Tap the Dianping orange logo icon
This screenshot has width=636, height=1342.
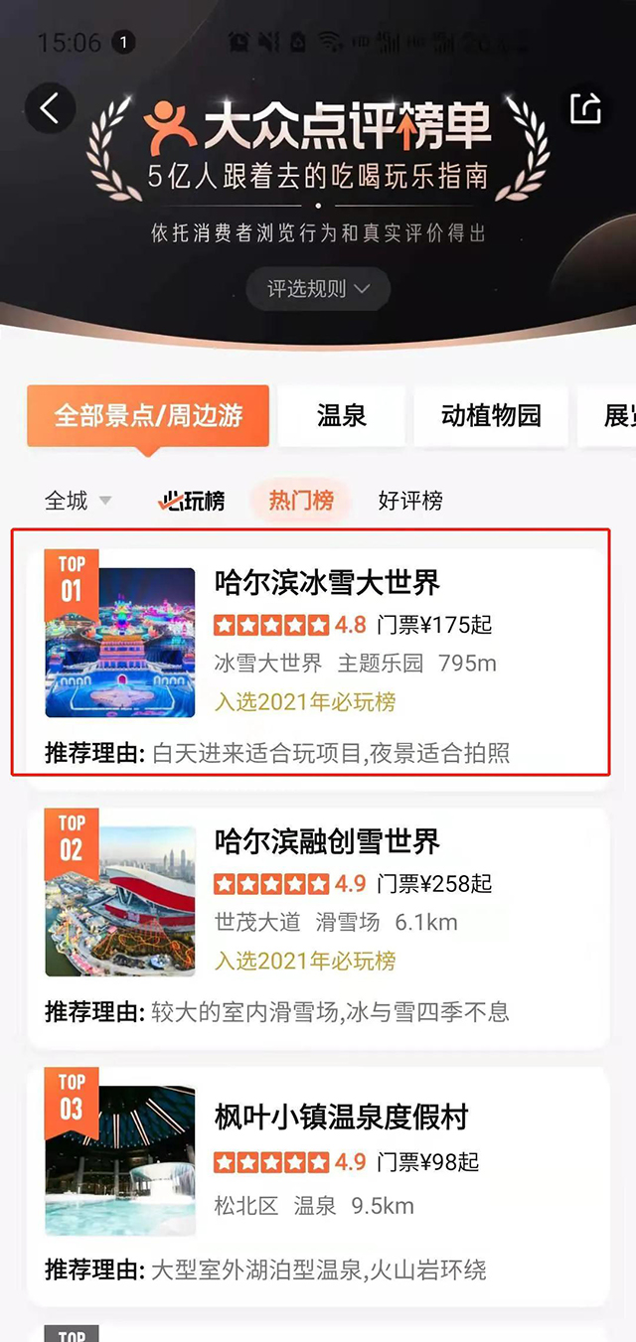(171, 128)
